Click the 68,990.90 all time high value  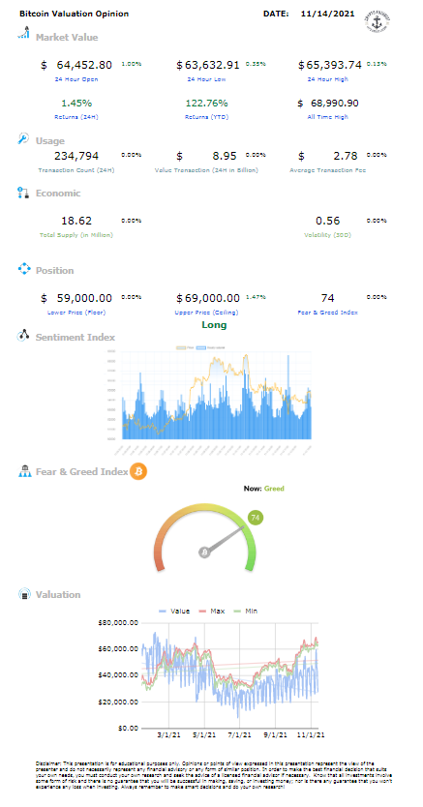point(335,103)
